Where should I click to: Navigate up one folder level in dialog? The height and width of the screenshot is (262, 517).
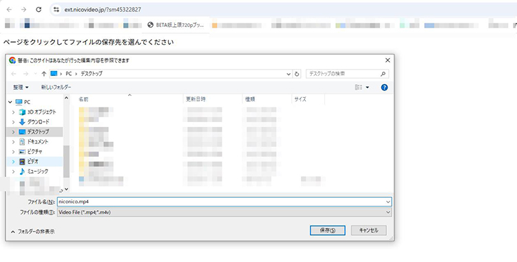coord(44,74)
